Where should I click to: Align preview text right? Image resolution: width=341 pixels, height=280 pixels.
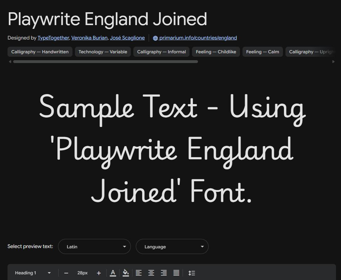pos(164,273)
